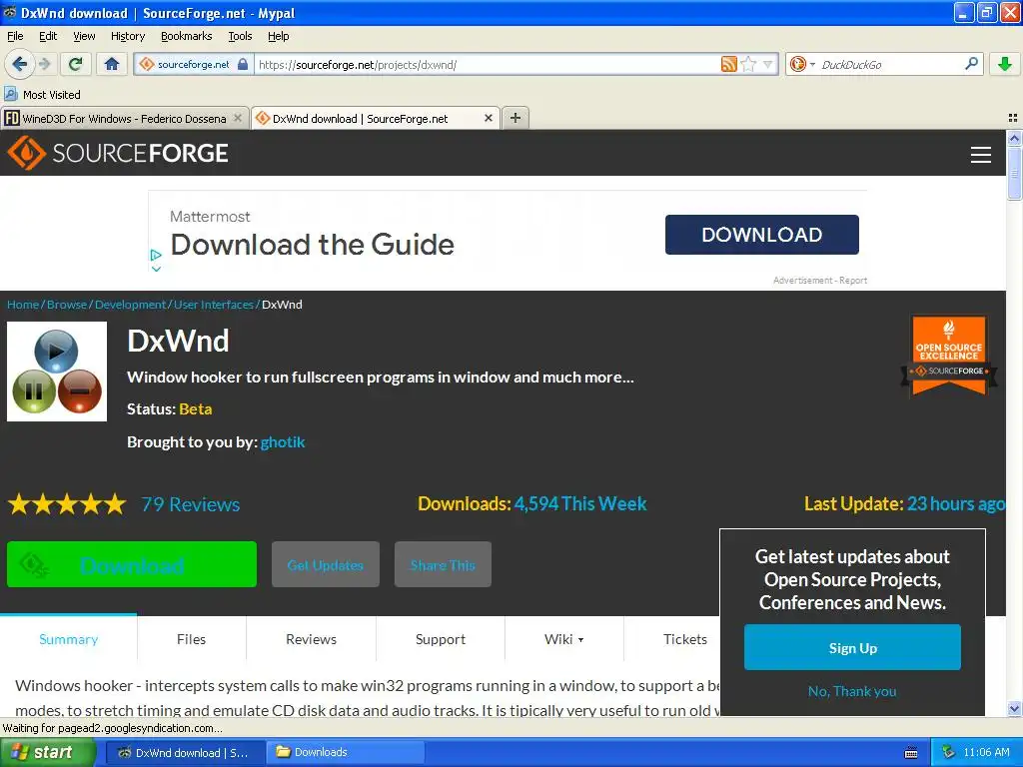Image resolution: width=1023 pixels, height=767 pixels.
Task: Open the DuckDuckGo search engine selector
Action: point(802,64)
